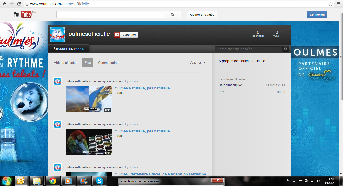Click the channel search magnifier icon
Viewport: 343px width, 193px height.
tap(285, 49)
